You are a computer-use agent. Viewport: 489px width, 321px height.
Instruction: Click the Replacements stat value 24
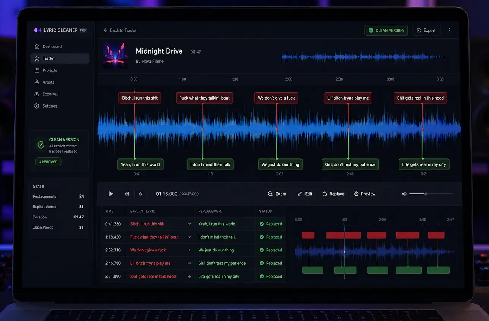81,196
